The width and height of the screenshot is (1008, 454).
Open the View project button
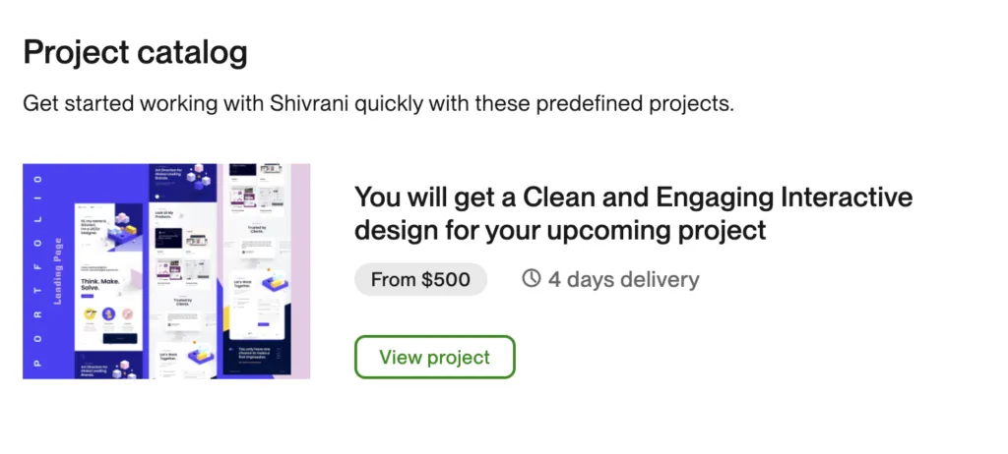click(x=434, y=357)
